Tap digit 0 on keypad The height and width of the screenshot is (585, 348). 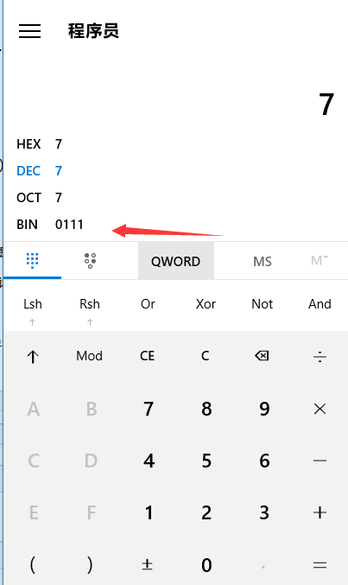pyautogui.click(x=206, y=565)
